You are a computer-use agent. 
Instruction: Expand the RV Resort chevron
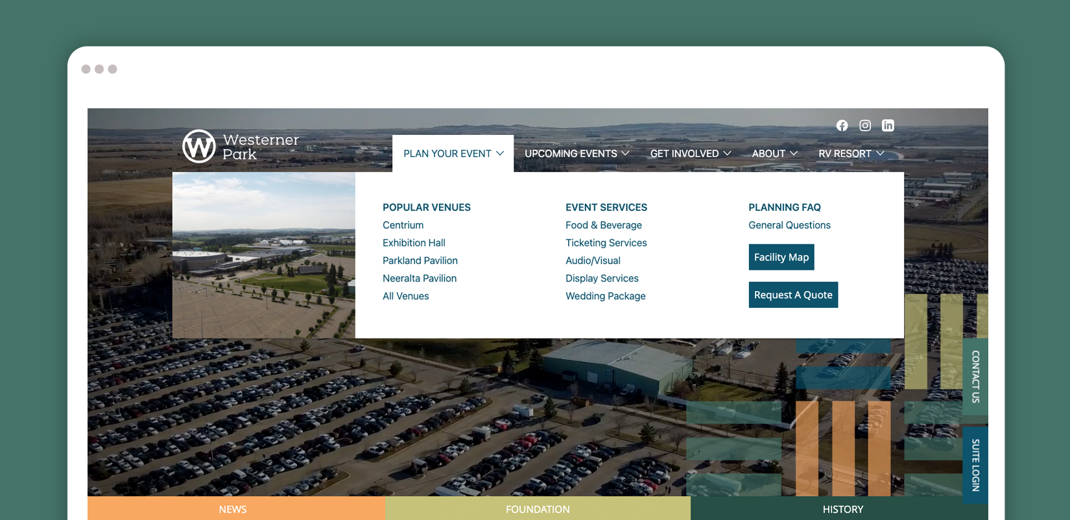pos(880,154)
